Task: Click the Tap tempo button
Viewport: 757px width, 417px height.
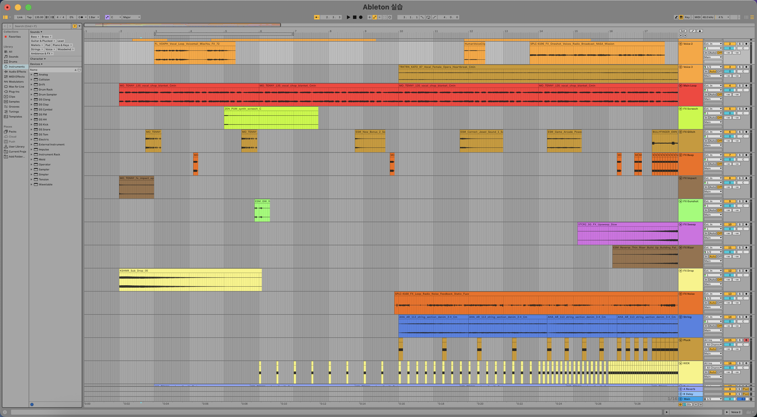Action: tap(29, 17)
